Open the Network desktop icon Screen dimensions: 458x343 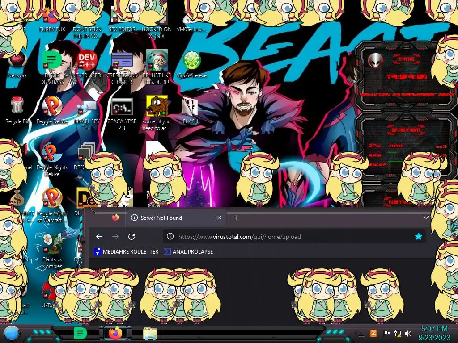point(17,65)
